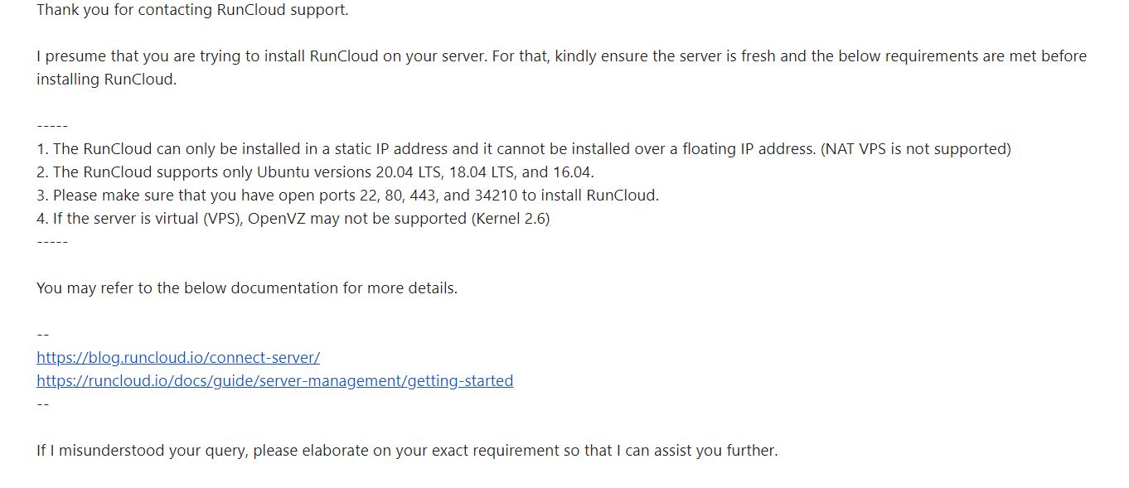Click the double-dash line below the links
This screenshot has width=1129, height=488.
point(43,403)
